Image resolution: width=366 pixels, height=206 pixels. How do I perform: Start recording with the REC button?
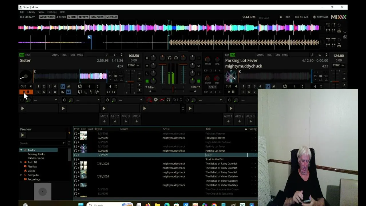[285, 17]
